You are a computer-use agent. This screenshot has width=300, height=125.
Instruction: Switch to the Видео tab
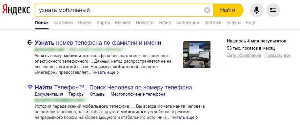pyautogui.click(x=85, y=23)
